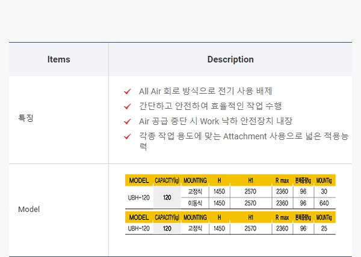Viewport: 361px width, 257px height.
Task: Click the "25" mount value in lower table
Action: pos(324,228)
